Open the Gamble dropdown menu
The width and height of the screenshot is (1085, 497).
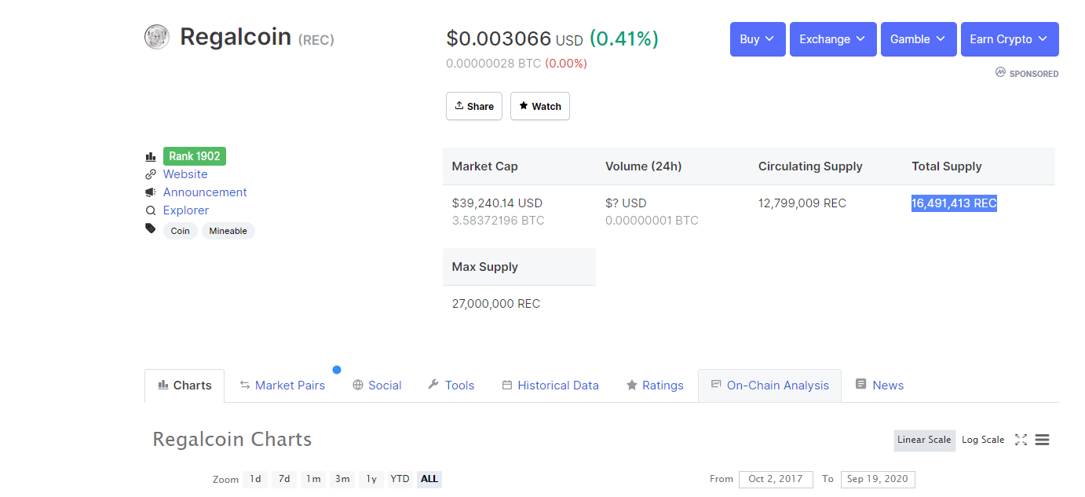919,39
